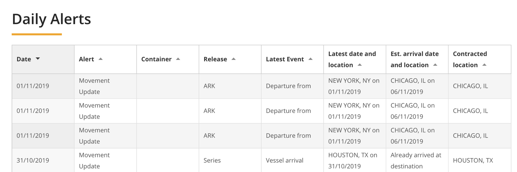Click the Alert column sort arrow

tap(101, 59)
